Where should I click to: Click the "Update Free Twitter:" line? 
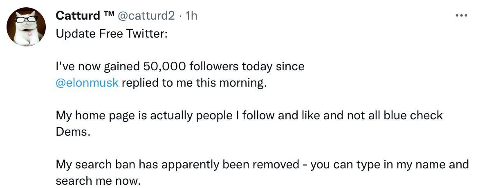tap(111, 34)
